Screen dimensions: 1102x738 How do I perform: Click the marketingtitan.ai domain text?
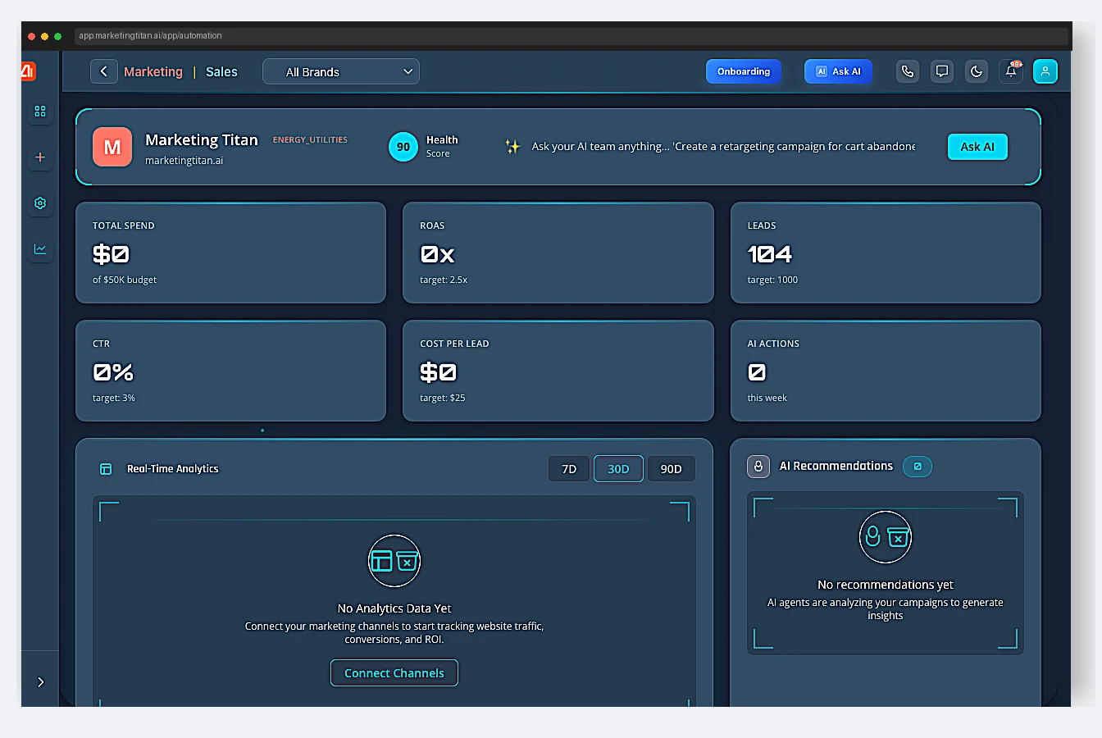click(x=184, y=161)
